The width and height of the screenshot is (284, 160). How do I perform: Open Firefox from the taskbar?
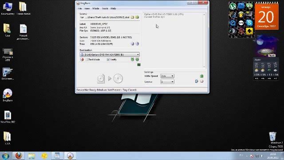19,156
